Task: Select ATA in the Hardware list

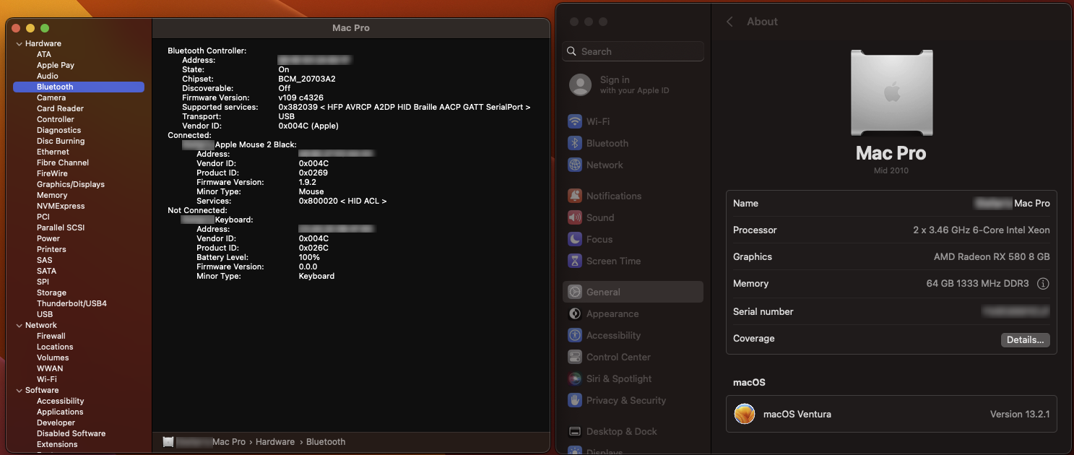Action: tap(44, 54)
